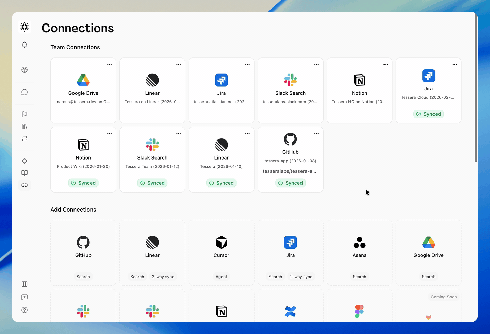Click the Notion Product Wiki connection icon
490x334 pixels.
83,145
